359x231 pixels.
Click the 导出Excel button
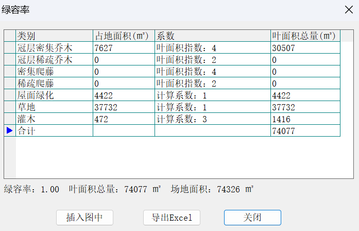click(x=172, y=218)
